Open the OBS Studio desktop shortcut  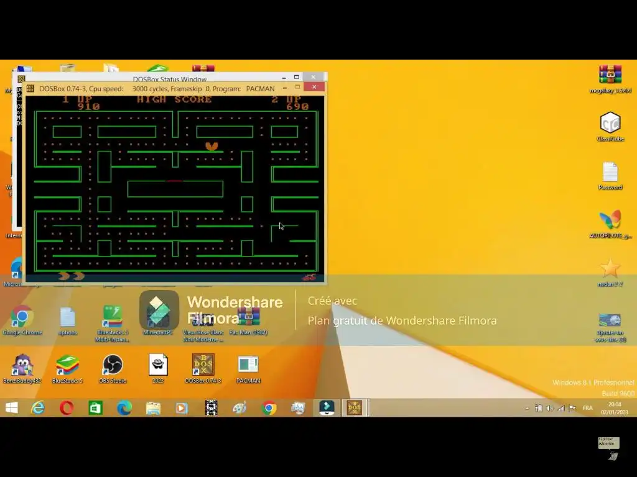tap(113, 369)
